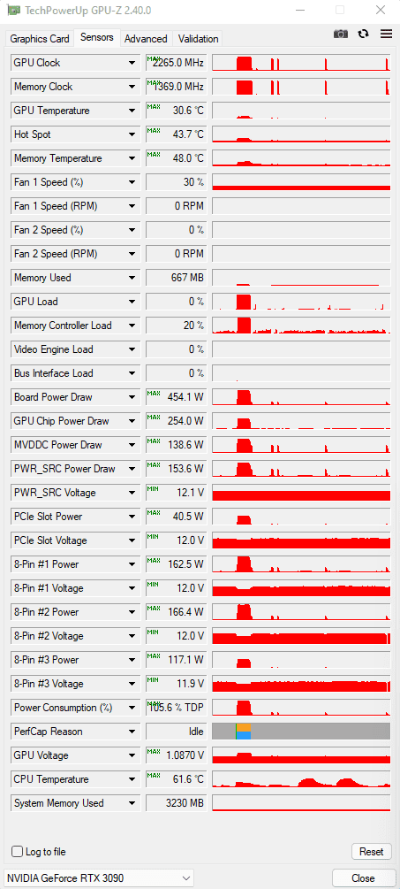Screen dimensions: 400x889
Task: Click the Reset button
Action: point(371,852)
